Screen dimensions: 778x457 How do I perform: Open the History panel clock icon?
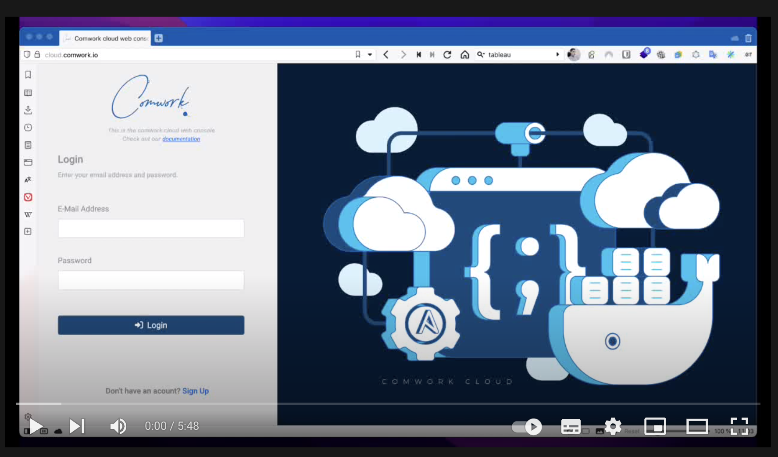coord(28,128)
